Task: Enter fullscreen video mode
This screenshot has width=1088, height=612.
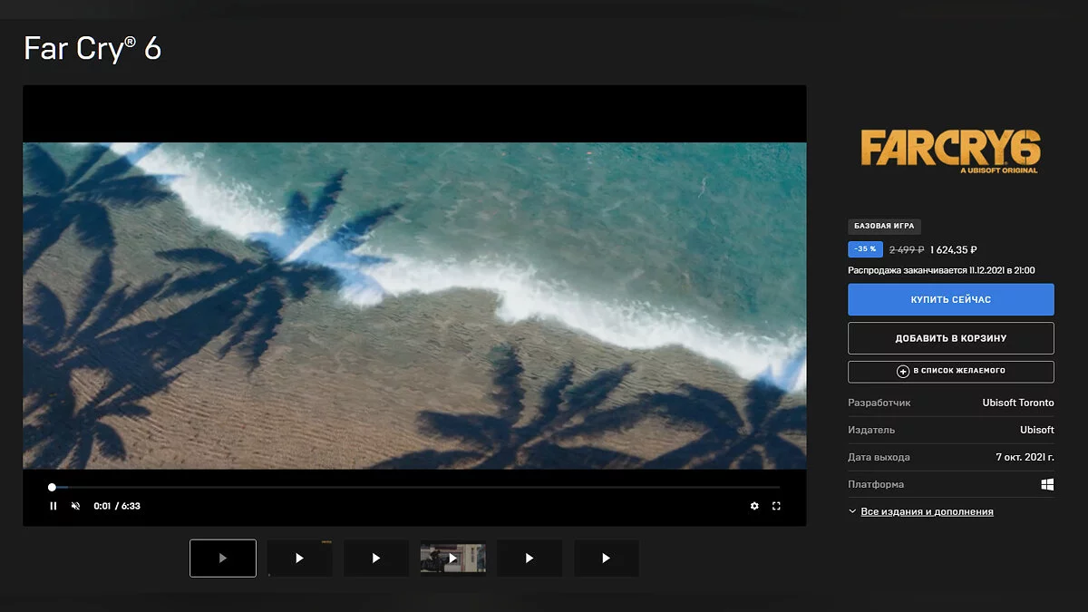Action: click(776, 506)
